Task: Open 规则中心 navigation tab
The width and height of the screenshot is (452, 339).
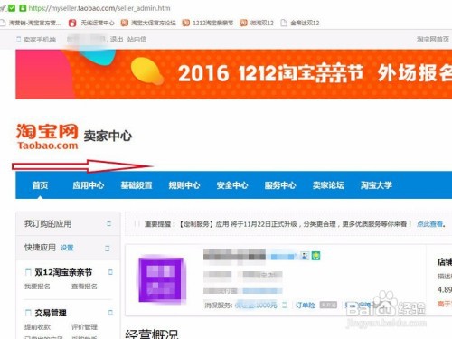Action: click(x=184, y=185)
